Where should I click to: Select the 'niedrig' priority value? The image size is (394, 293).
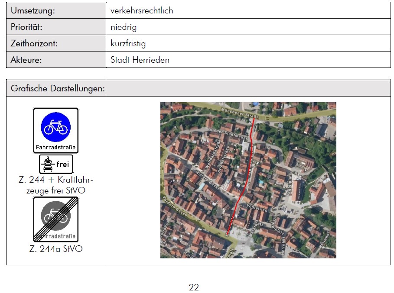[x=124, y=27]
